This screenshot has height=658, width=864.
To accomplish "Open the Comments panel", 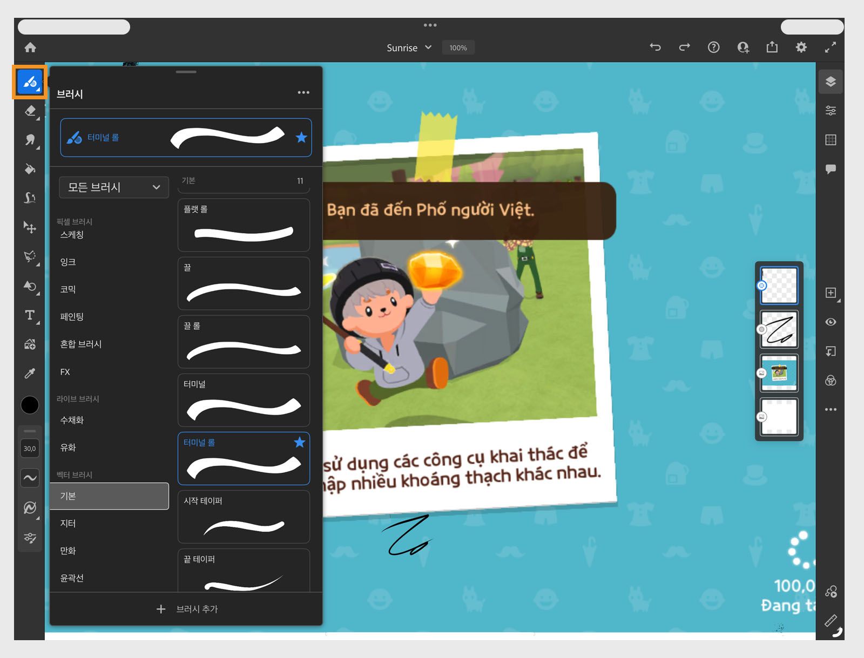I will pyautogui.click(x=831, y=169).
